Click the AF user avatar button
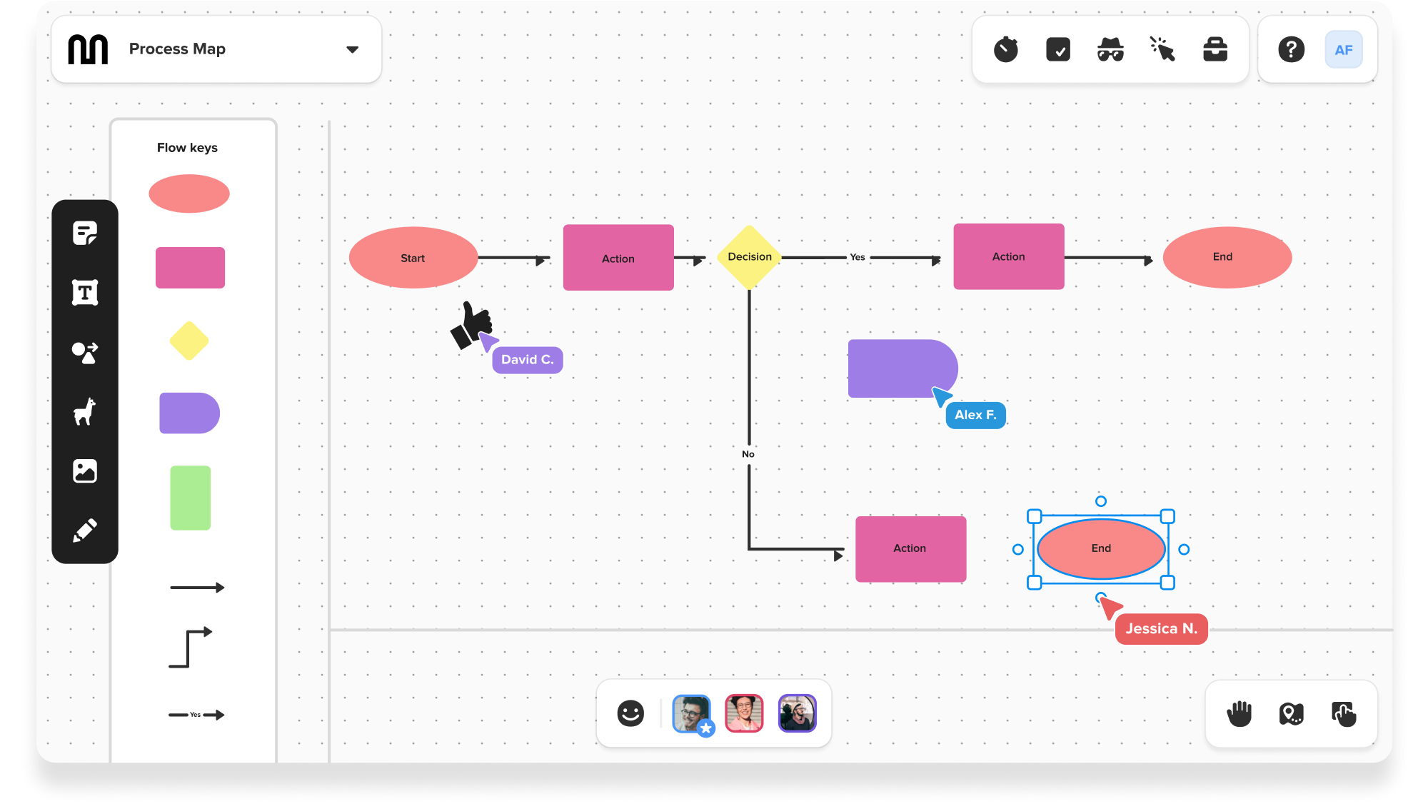The width and height of the screenshot is (1428, 804). (1344, 49)
